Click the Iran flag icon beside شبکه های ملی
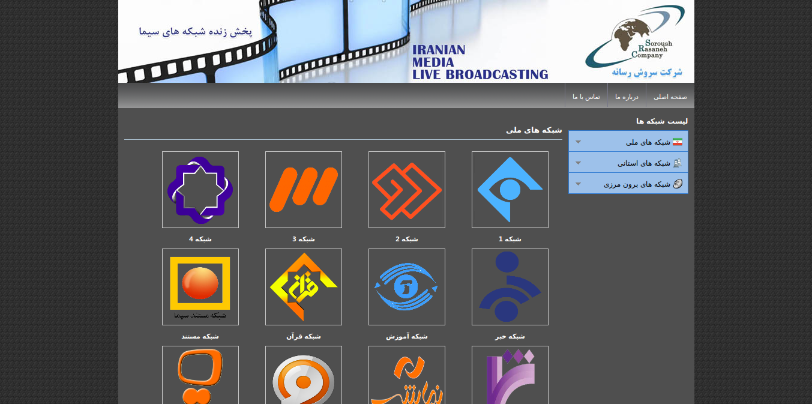 click(678, 142)
